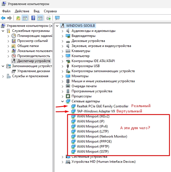
Task: Select WAN Miniport (PPTP)
Action: [93, 147]
